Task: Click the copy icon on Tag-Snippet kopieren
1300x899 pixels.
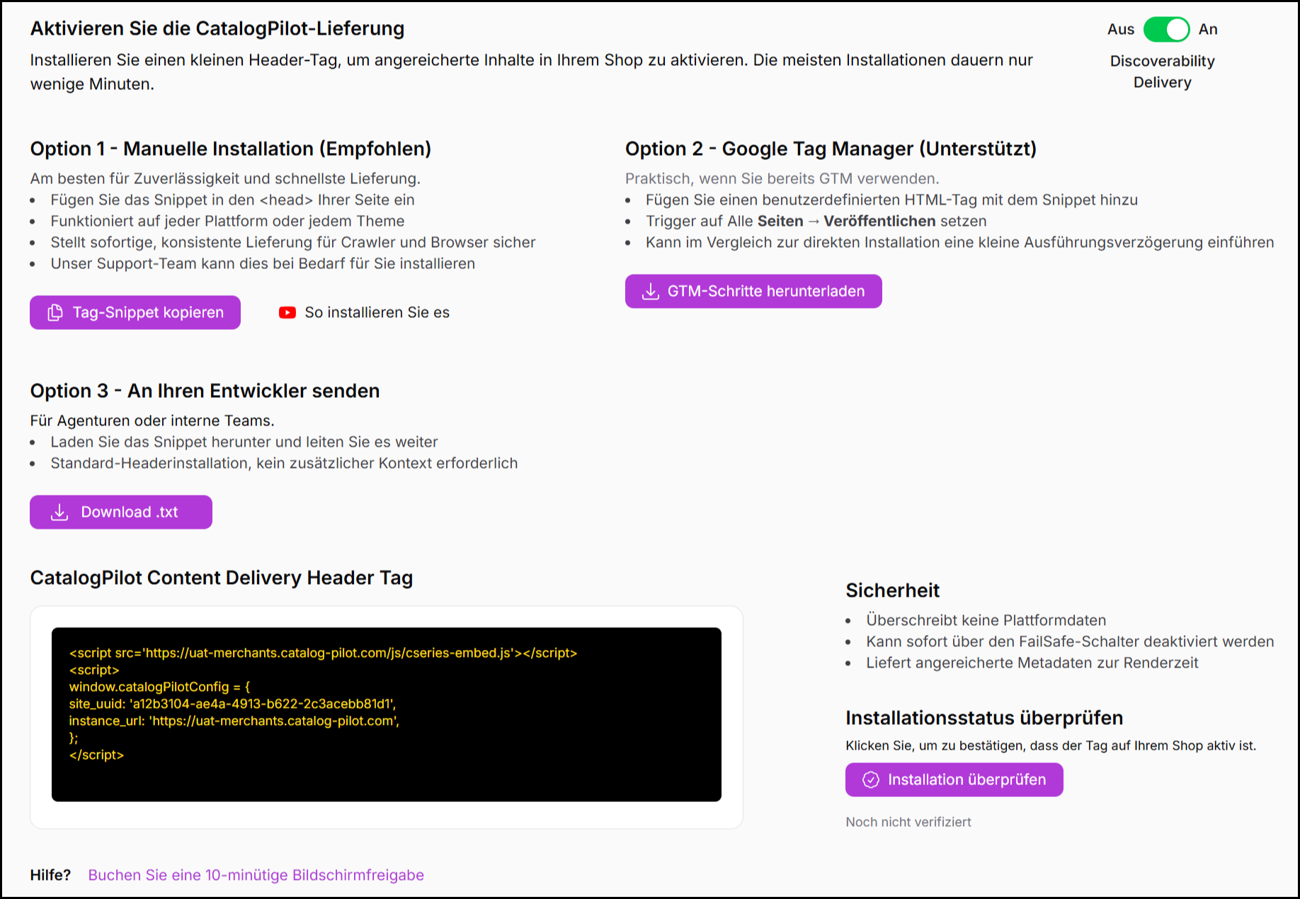Action: [x=55, y=313]
